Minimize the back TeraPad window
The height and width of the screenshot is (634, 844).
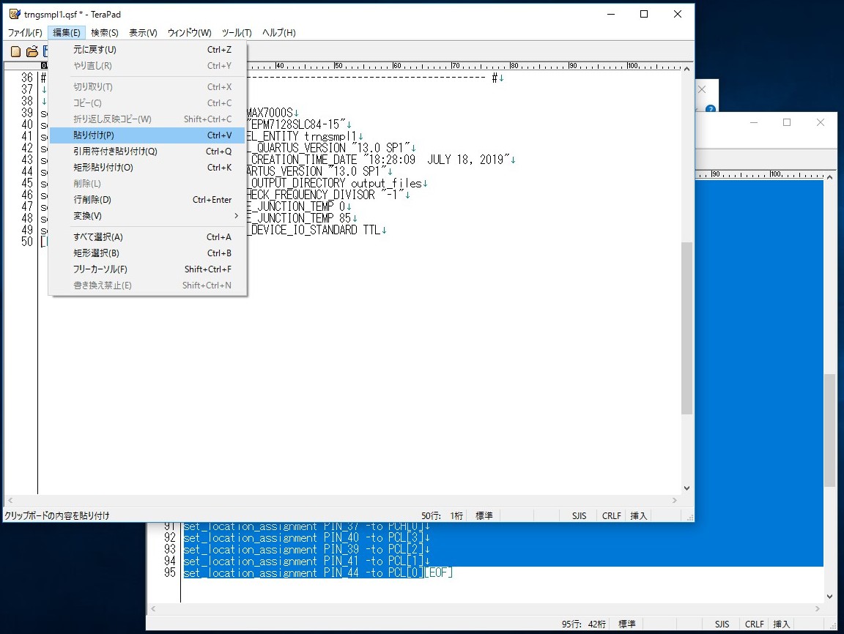(754, 122)
